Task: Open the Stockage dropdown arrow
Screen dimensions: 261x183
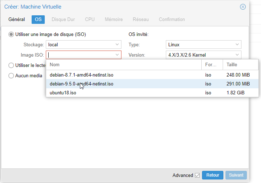Action: pos(117,45)
